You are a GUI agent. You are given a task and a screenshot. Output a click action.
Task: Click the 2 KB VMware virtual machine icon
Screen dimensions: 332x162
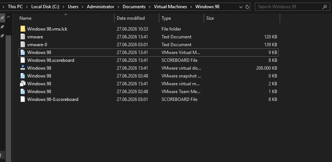click(x=23, y=83)
